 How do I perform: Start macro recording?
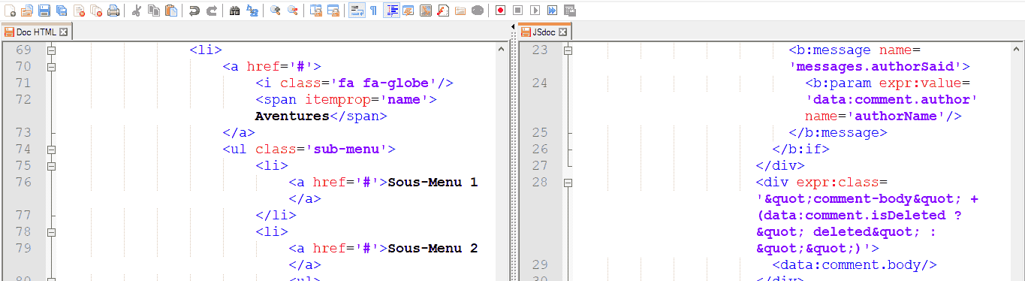pyautogui.click(x=501, y=11)
